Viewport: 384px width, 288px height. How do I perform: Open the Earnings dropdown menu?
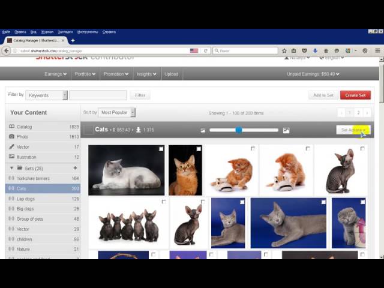(55, 74)
